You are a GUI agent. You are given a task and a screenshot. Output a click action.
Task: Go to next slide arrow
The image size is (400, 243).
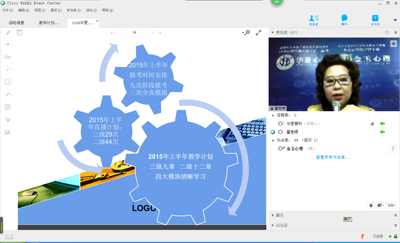(160, 33)
